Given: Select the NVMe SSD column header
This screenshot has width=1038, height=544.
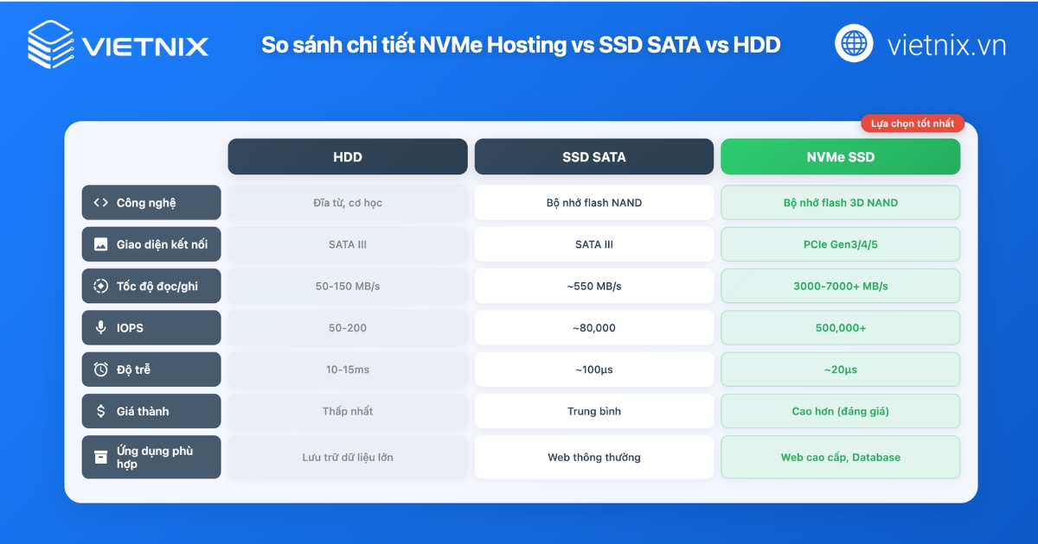Looking at the screenshot, I should coord(840,156).
